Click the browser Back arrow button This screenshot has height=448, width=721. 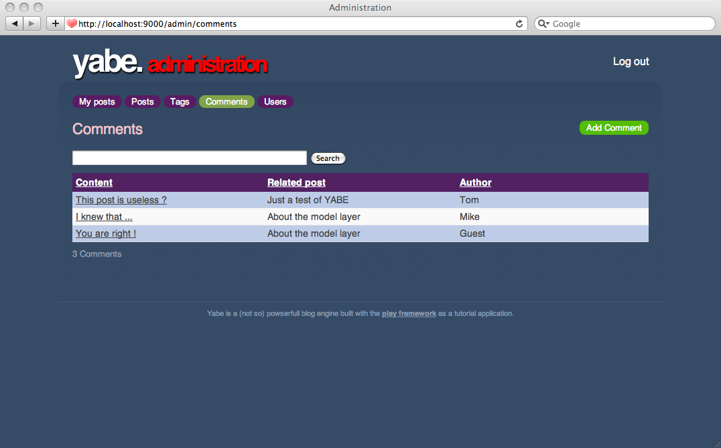coord(15,23)
